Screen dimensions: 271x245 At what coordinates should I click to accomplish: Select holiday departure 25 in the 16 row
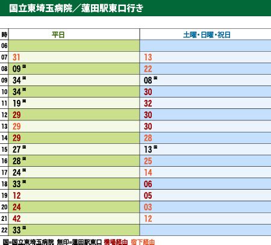(x=148, y=161)
